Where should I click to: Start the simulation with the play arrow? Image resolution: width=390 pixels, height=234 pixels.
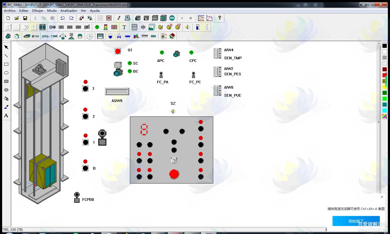182,18
